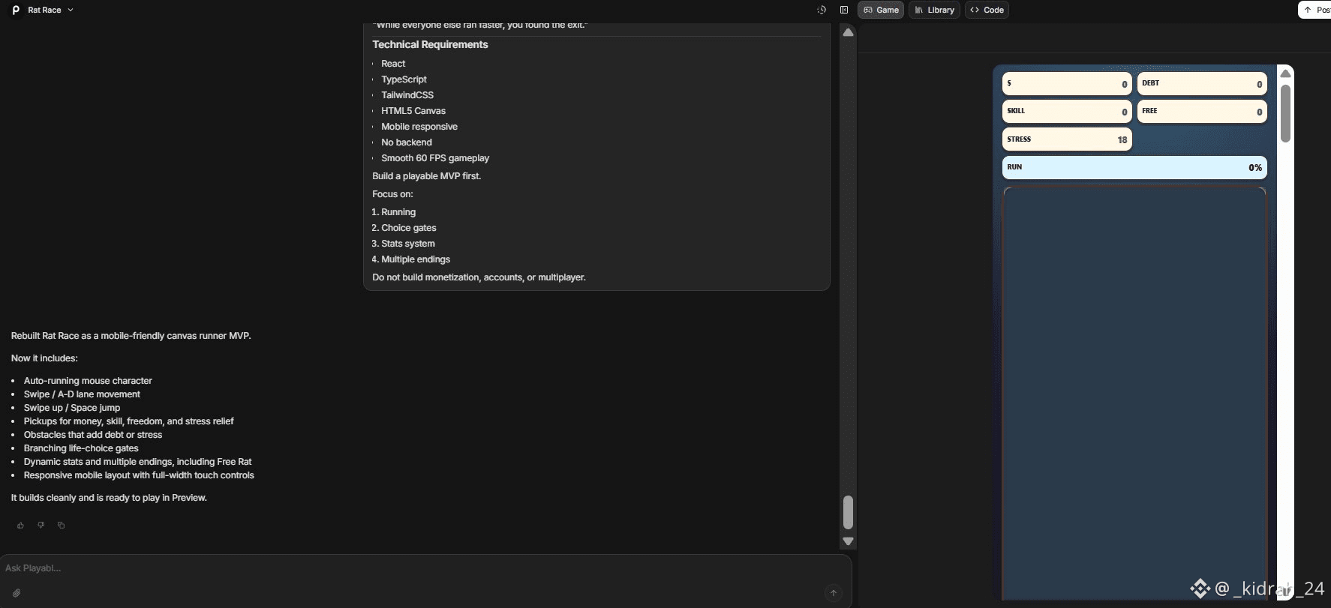The image size is (1331, 608).
Task: Click the "Swipe / A-D lane movement" bullet
Action: pyautogui.click(x=82, y=394)
